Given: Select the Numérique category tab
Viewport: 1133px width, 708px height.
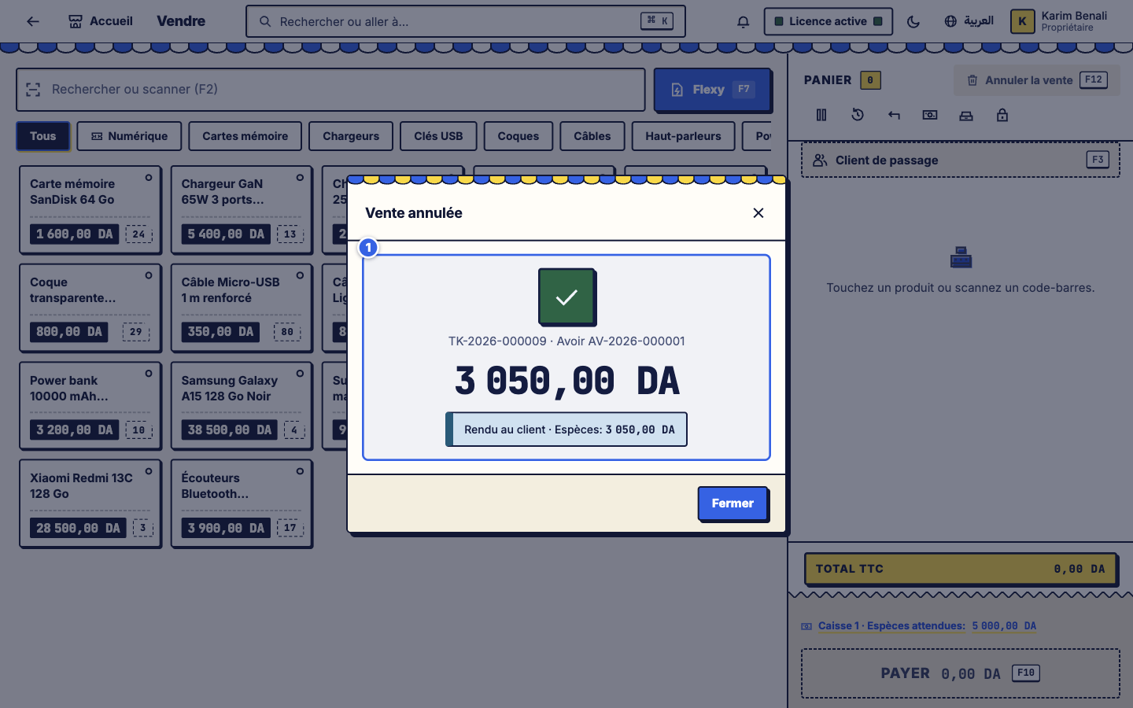Looking at the screenshot, I should tap(129, 136).
